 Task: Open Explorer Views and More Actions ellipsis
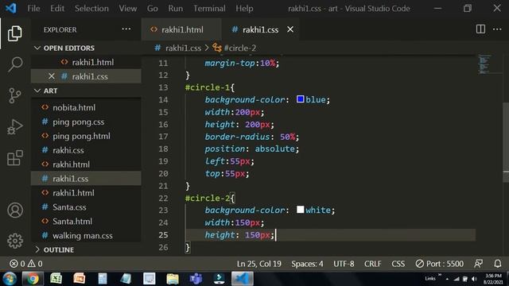point(126,29)
